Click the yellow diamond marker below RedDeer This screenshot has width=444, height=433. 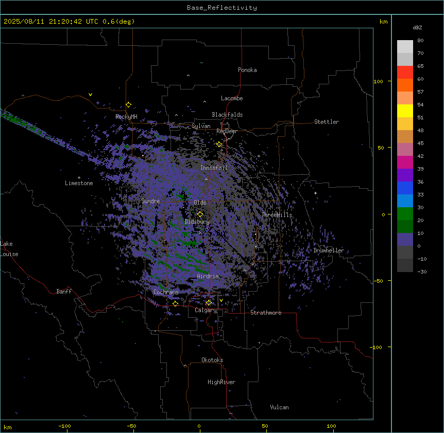pyautogui.click(x=219, y=145)
